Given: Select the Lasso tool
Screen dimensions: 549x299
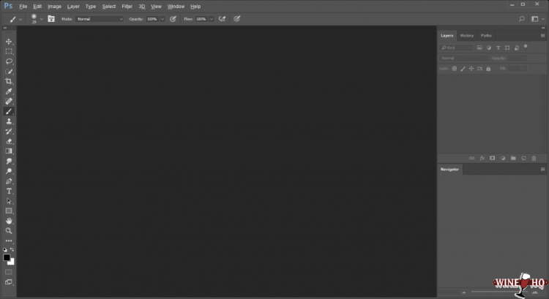Looking at the screenshot, I should (9, 61).
